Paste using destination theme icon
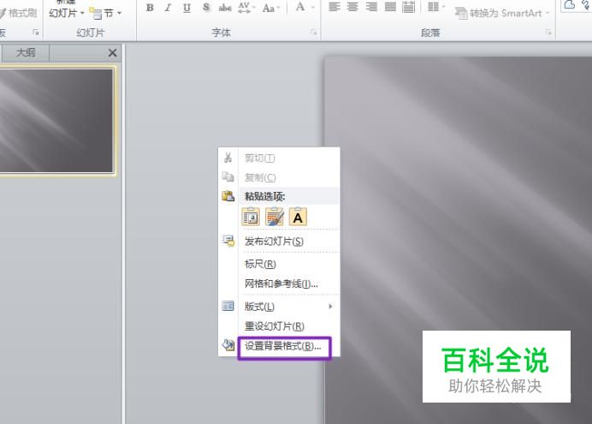Image resolution: width=592 pixels, height=424 pixels. pyautogui.click(x=251, y=217)
